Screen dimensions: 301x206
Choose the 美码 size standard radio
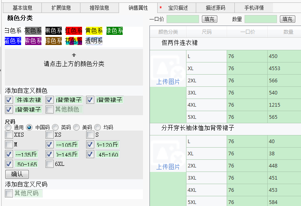pyautogui.click(x=76, y=127)
